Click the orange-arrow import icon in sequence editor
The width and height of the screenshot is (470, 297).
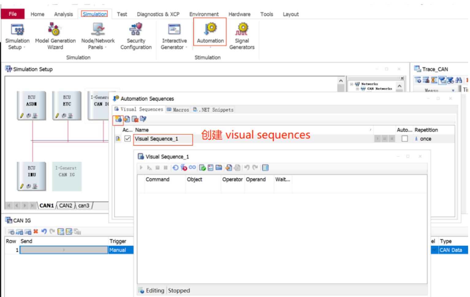pos(229,168)
